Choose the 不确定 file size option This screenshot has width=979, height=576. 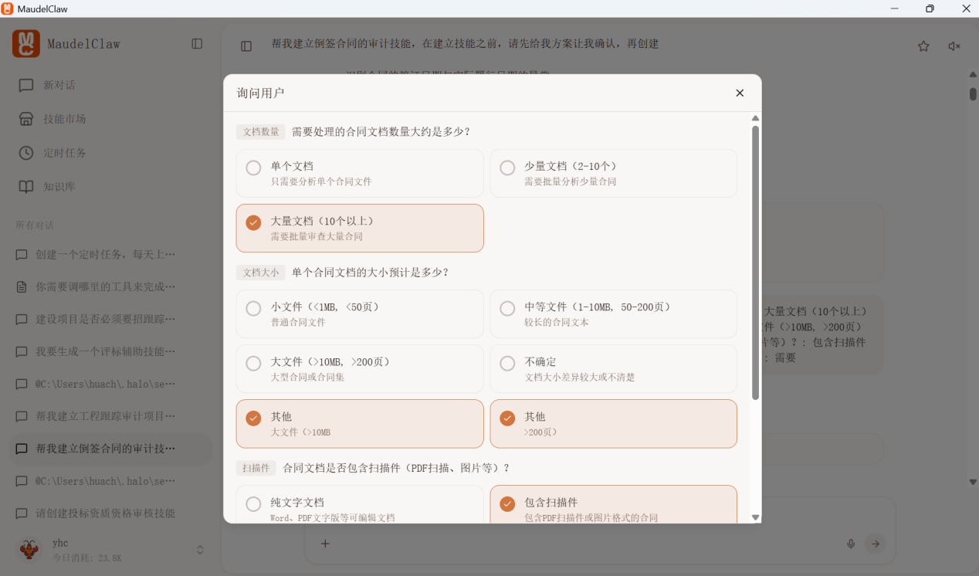[507, 363]
